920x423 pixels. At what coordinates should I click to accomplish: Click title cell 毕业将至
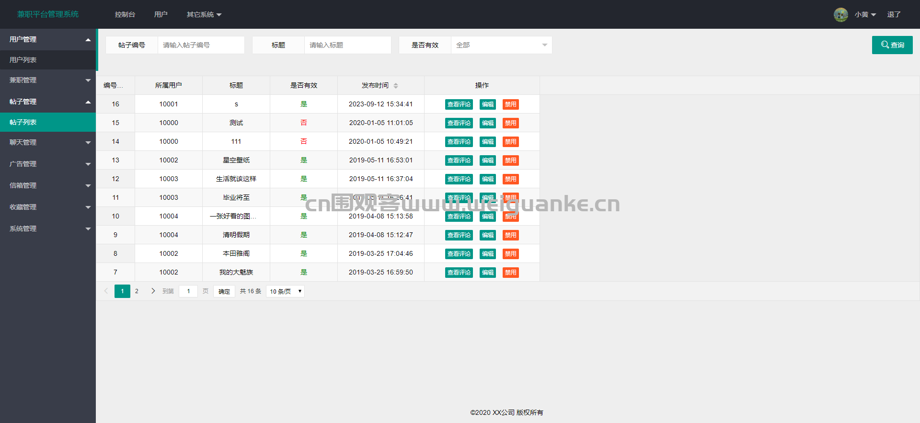pyautogui.click(x=236, y=198)
